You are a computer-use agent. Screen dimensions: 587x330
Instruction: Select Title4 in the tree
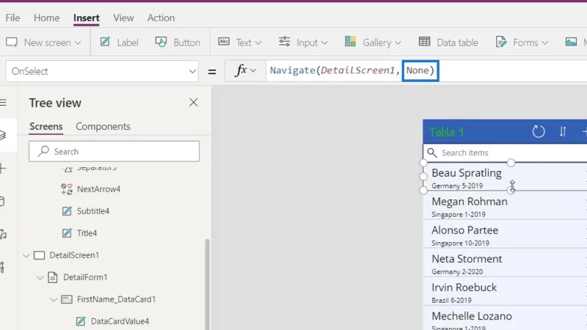click(x=87, y=233)
